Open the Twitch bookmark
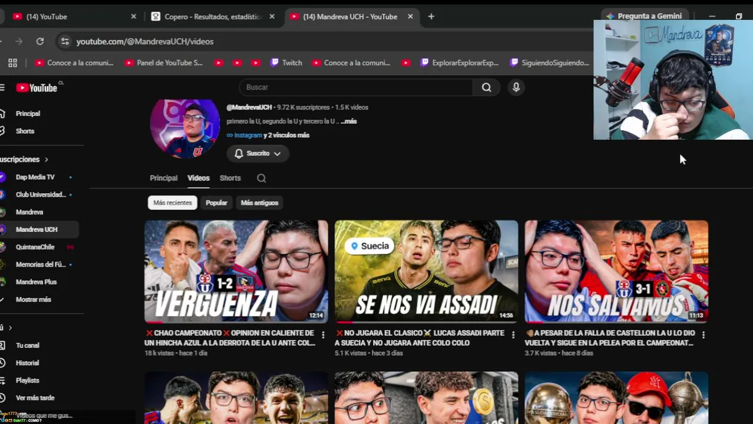Viewport: 753px width, 424px height. click(286, 63)
